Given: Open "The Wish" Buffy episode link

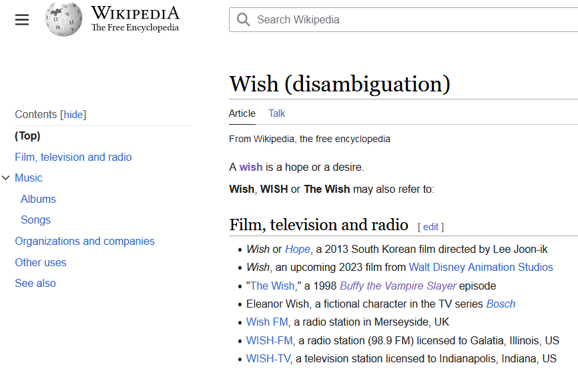Looking at the screenshot, I should click(x=272, y=286).
